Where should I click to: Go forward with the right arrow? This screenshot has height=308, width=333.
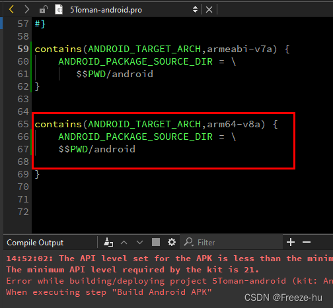(26, 9)
